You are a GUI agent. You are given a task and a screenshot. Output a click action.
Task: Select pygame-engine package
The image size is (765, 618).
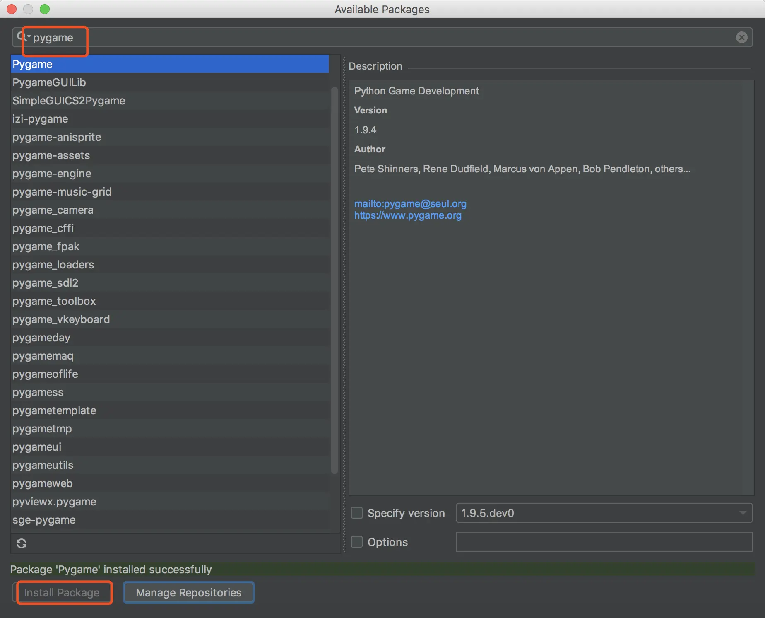pos(170,174)
